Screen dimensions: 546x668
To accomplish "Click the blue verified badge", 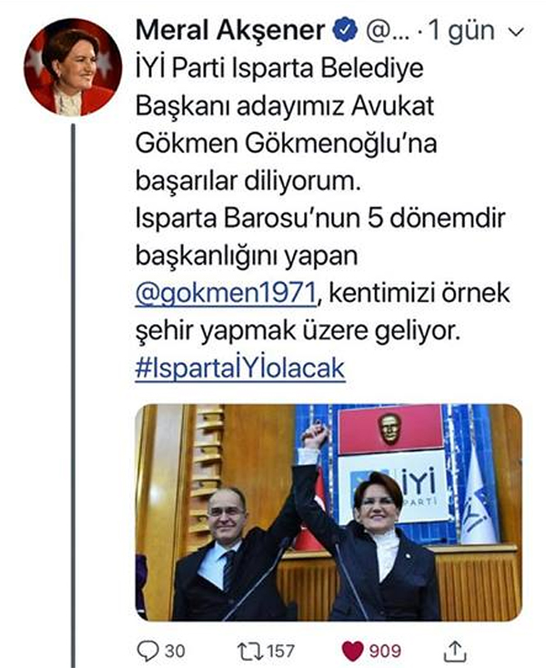I will pyautogui.click(x=345, y=30).
